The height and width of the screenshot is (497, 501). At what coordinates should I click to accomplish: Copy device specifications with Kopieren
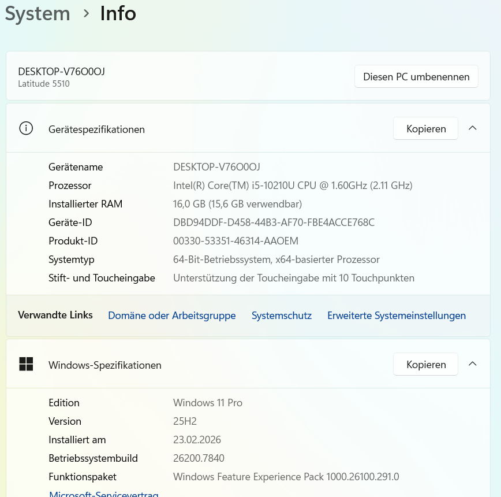[x=425, y=128]
